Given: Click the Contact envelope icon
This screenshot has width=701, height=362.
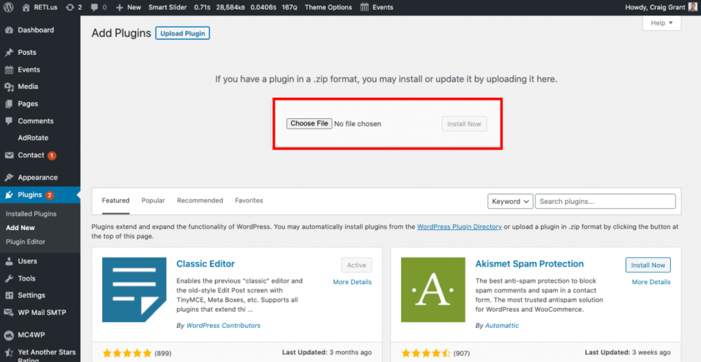Looking at the screenshot, I should tap(9, 155).
